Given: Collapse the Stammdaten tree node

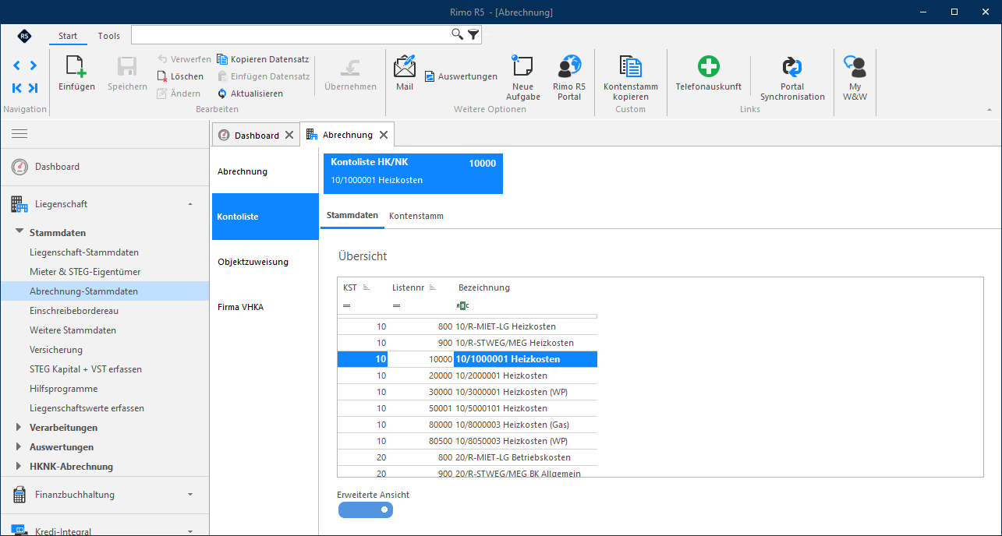Looking at the screenshot, I should [x=19, y=232].
